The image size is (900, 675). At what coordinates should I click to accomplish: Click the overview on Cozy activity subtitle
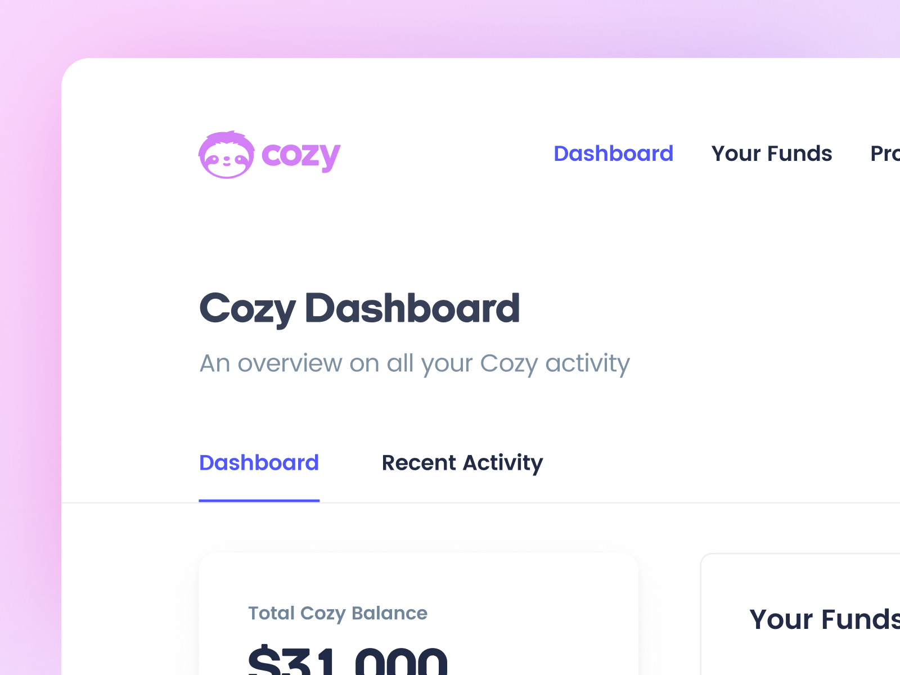tap(415, 364)
